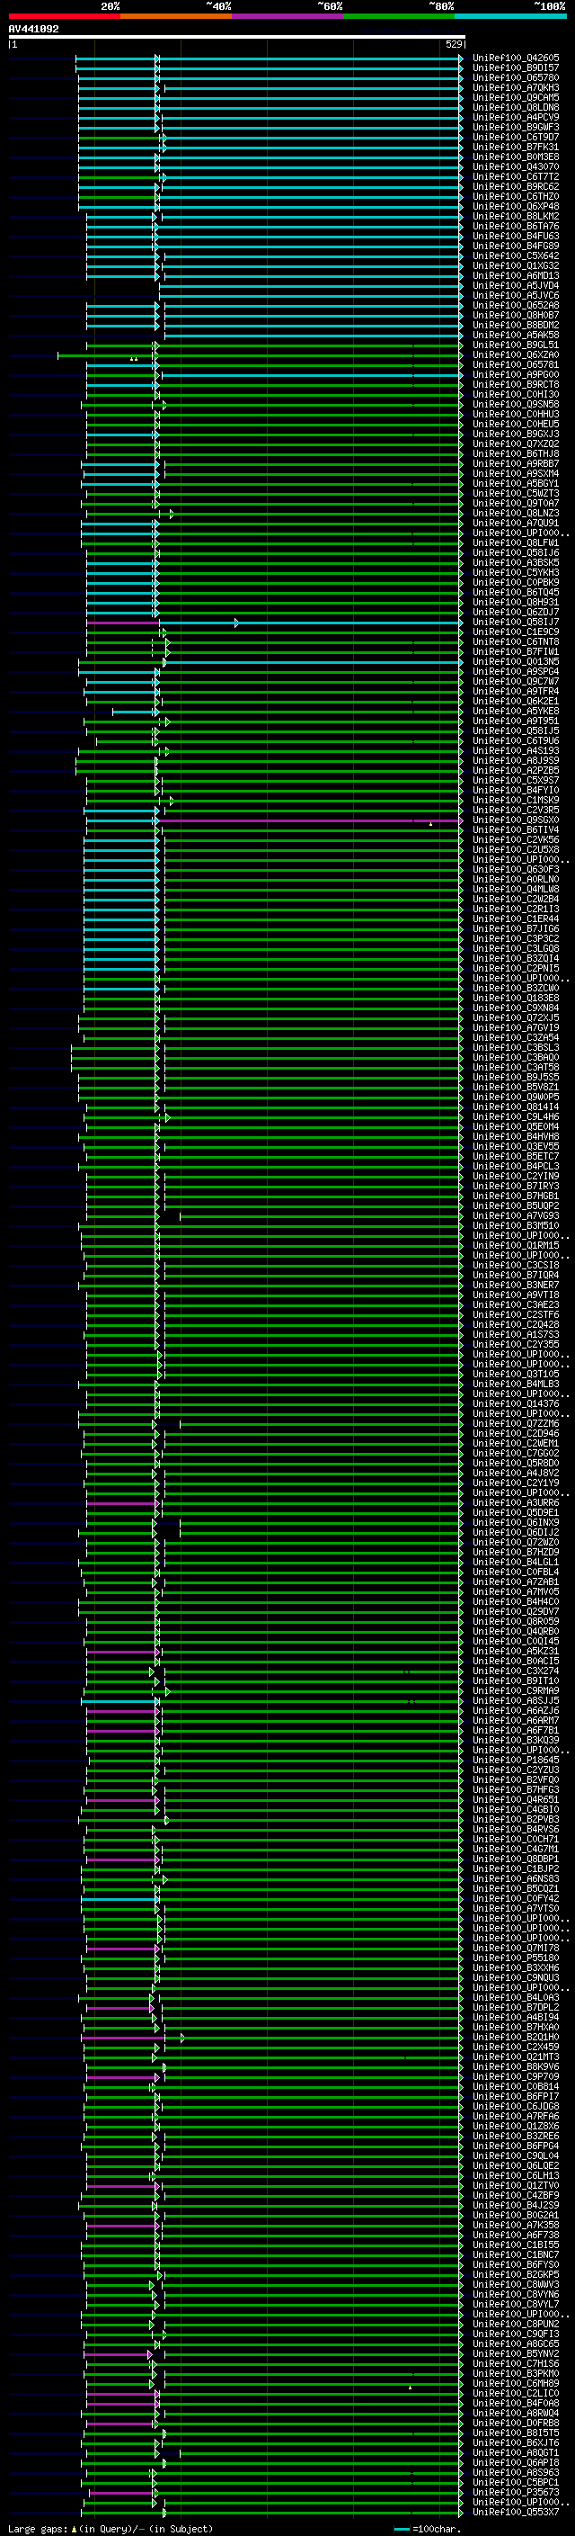This screenshot has width=575, height=2536.
Task: Click the cyan ~100% identity legend bar
Action: point(510,16)
